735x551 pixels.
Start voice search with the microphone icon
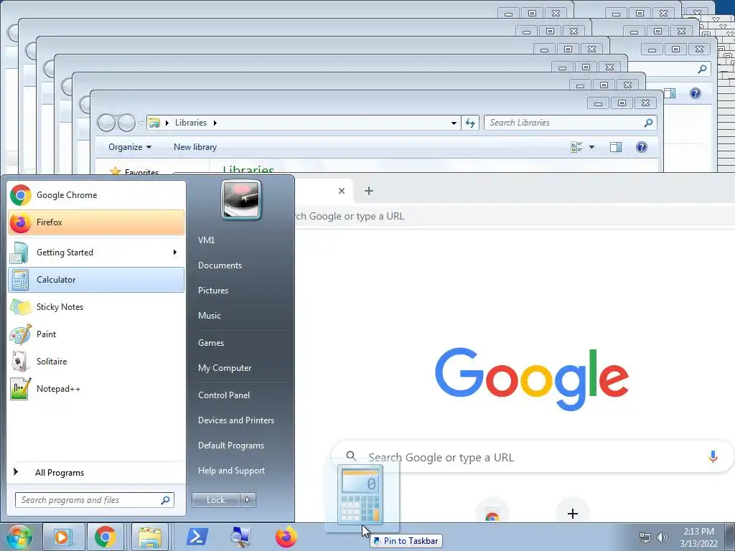pyautogui.click(x=713, y=457)
